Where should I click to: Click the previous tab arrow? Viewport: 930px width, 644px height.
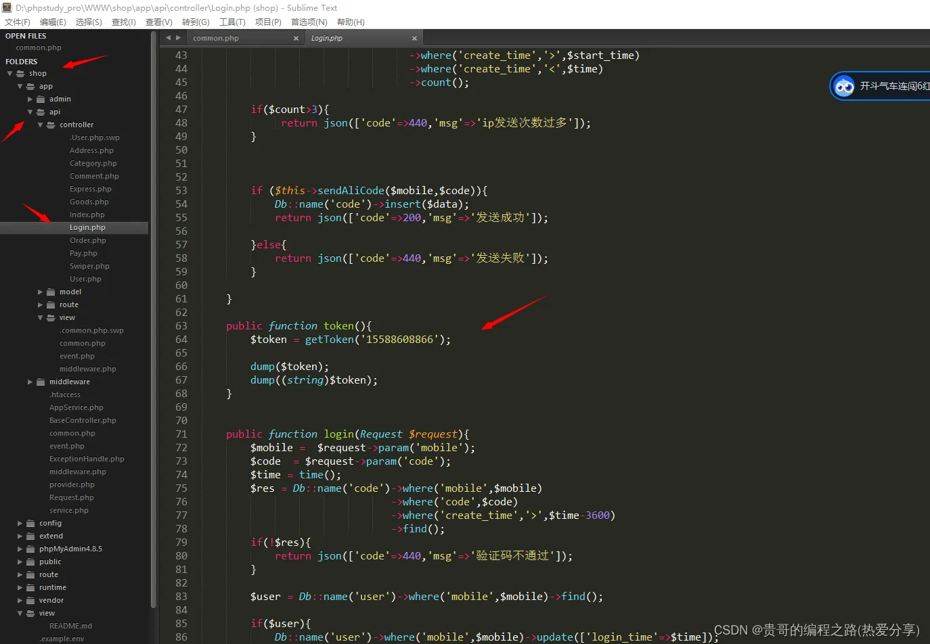pos(169,38)
